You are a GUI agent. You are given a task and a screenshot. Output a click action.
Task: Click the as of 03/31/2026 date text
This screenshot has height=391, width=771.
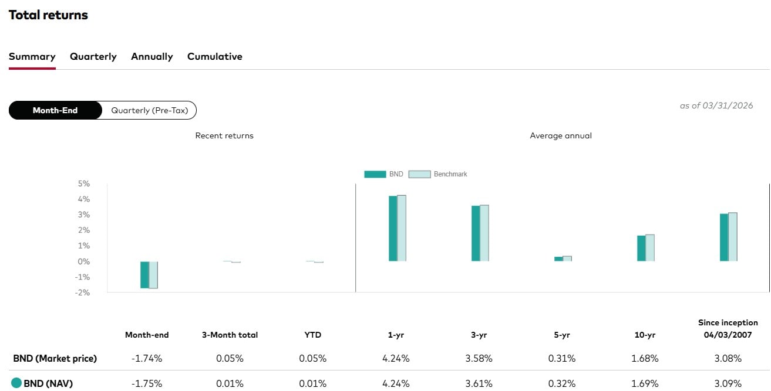pyautogui.click(x=717, y=106)
